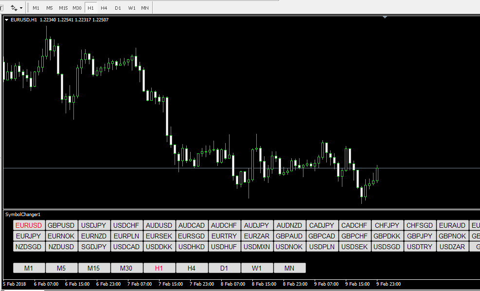The width and height of the screenshot is (480, 291).
Task: Open the shapes/arrows drawing tool icon
Action: [x=14, y=8]
